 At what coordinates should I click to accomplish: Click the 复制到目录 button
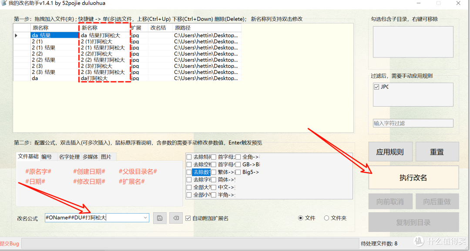(413, 222)
